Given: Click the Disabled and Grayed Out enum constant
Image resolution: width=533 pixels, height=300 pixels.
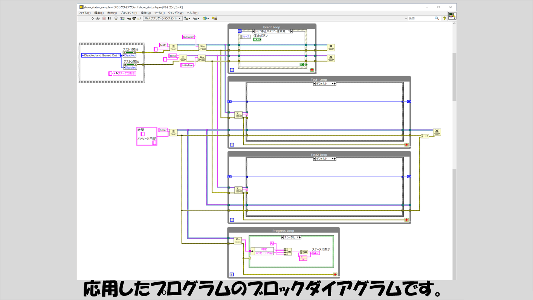Looking at the screenshot, I should [x=101, y=55].
